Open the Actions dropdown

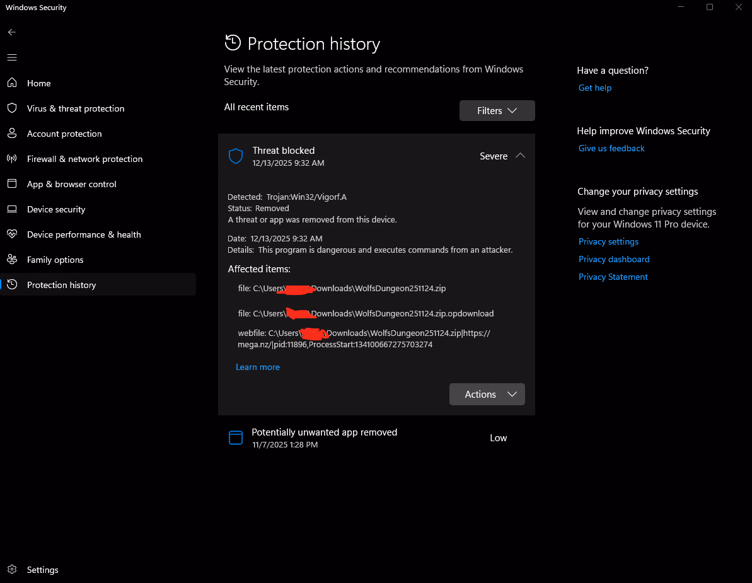(x=487, y=395)
